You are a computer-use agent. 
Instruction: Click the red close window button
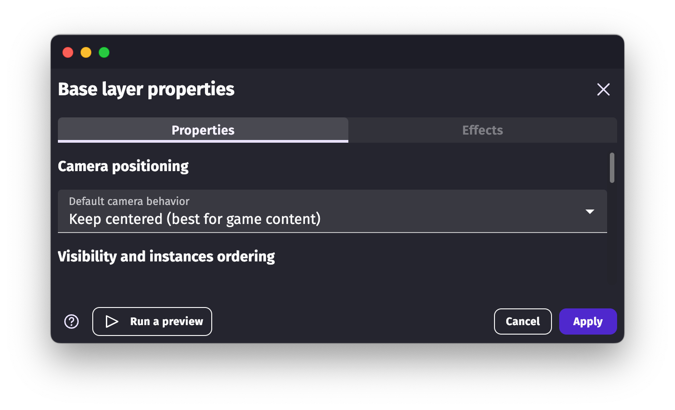coord(68,52)
